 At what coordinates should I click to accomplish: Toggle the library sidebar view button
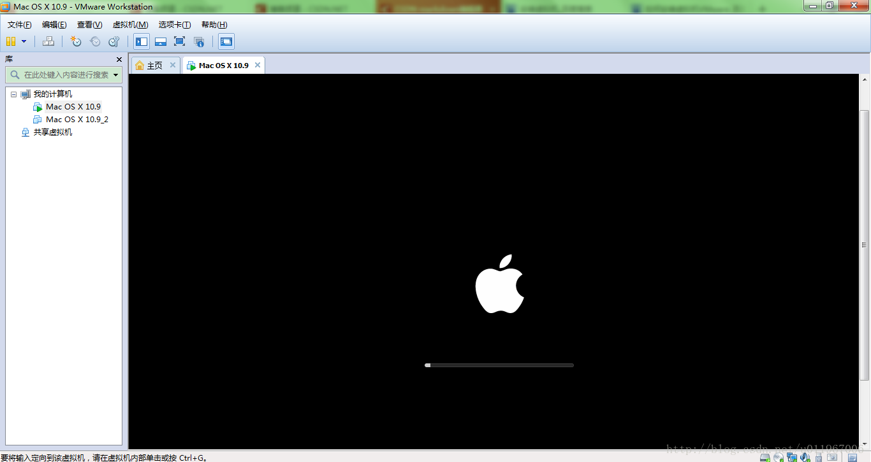pos(142,41)
